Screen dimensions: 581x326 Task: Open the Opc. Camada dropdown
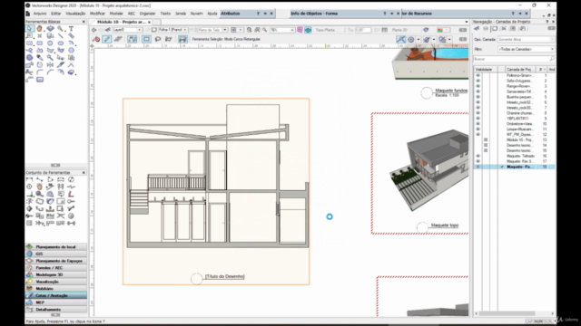527,39
